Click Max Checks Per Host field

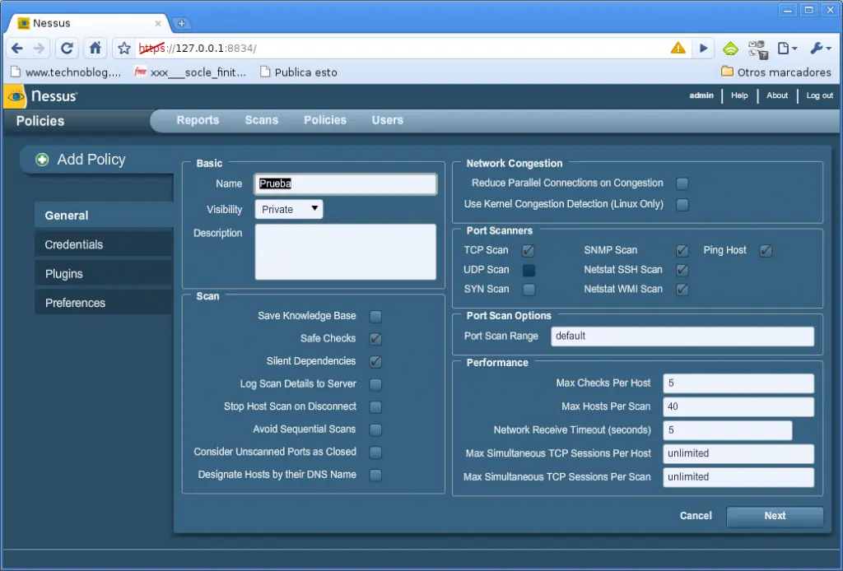pos(738,383)
